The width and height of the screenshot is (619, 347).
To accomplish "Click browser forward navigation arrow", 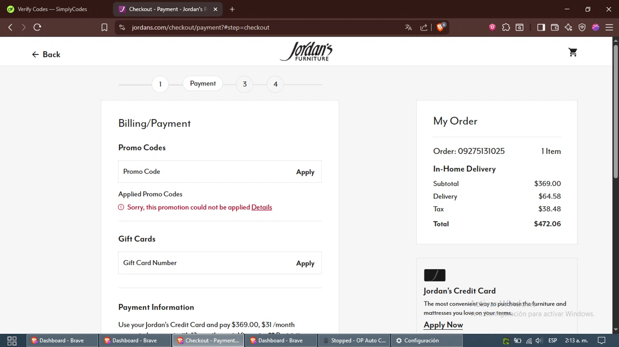I will [x=24, y=27].
